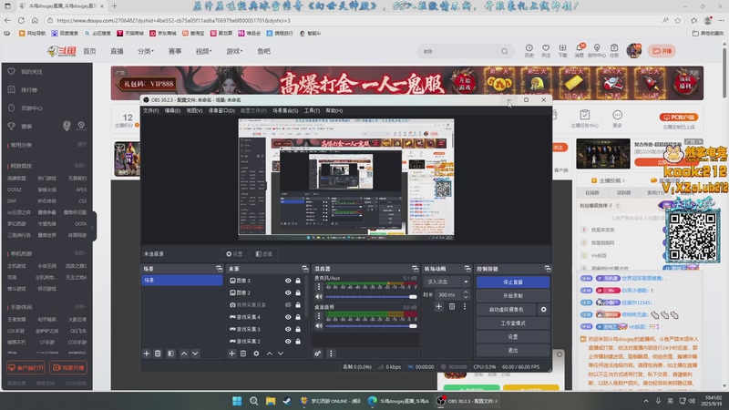The width and height of the screenshot is (729, 410).
Task: Enable studio mode in OBS Controls
Action: click(513, 323)
